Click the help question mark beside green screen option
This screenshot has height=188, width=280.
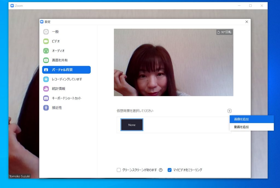tap(161, 170)
